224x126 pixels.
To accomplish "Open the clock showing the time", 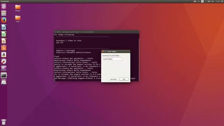I will pyautogui.click(x=218, y=1).
